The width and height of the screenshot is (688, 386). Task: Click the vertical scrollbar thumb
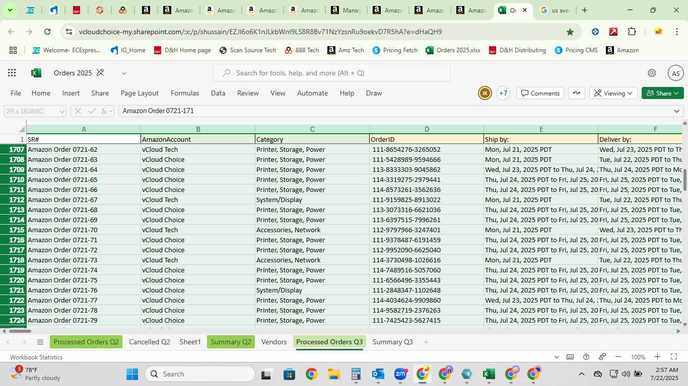[685, 180]
